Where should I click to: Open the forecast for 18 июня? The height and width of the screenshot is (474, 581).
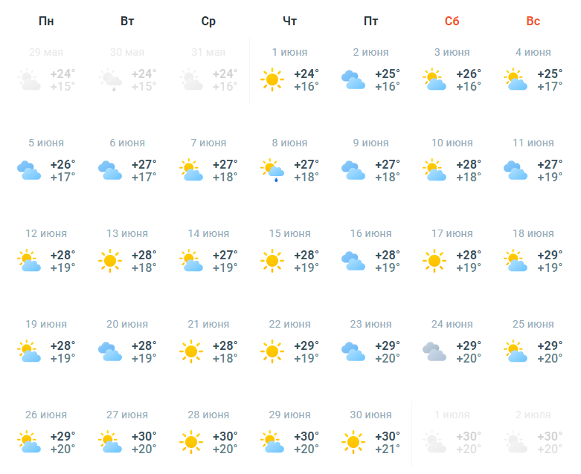coord(533,252)
